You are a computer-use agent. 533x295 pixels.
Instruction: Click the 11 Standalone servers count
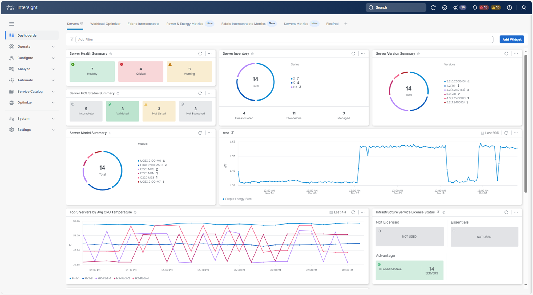294,115
